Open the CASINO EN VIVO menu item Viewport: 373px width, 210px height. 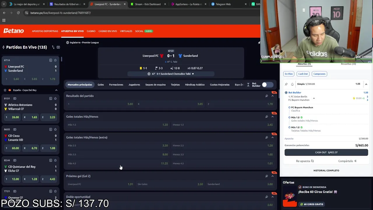coord(108,31)
